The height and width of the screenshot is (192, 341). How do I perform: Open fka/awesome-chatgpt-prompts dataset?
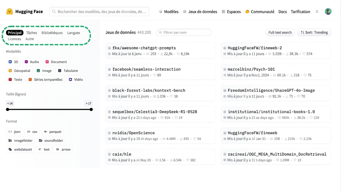tap(161, 50)
